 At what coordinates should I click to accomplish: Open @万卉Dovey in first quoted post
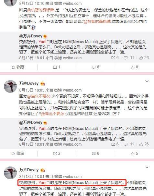coord(31,36)
